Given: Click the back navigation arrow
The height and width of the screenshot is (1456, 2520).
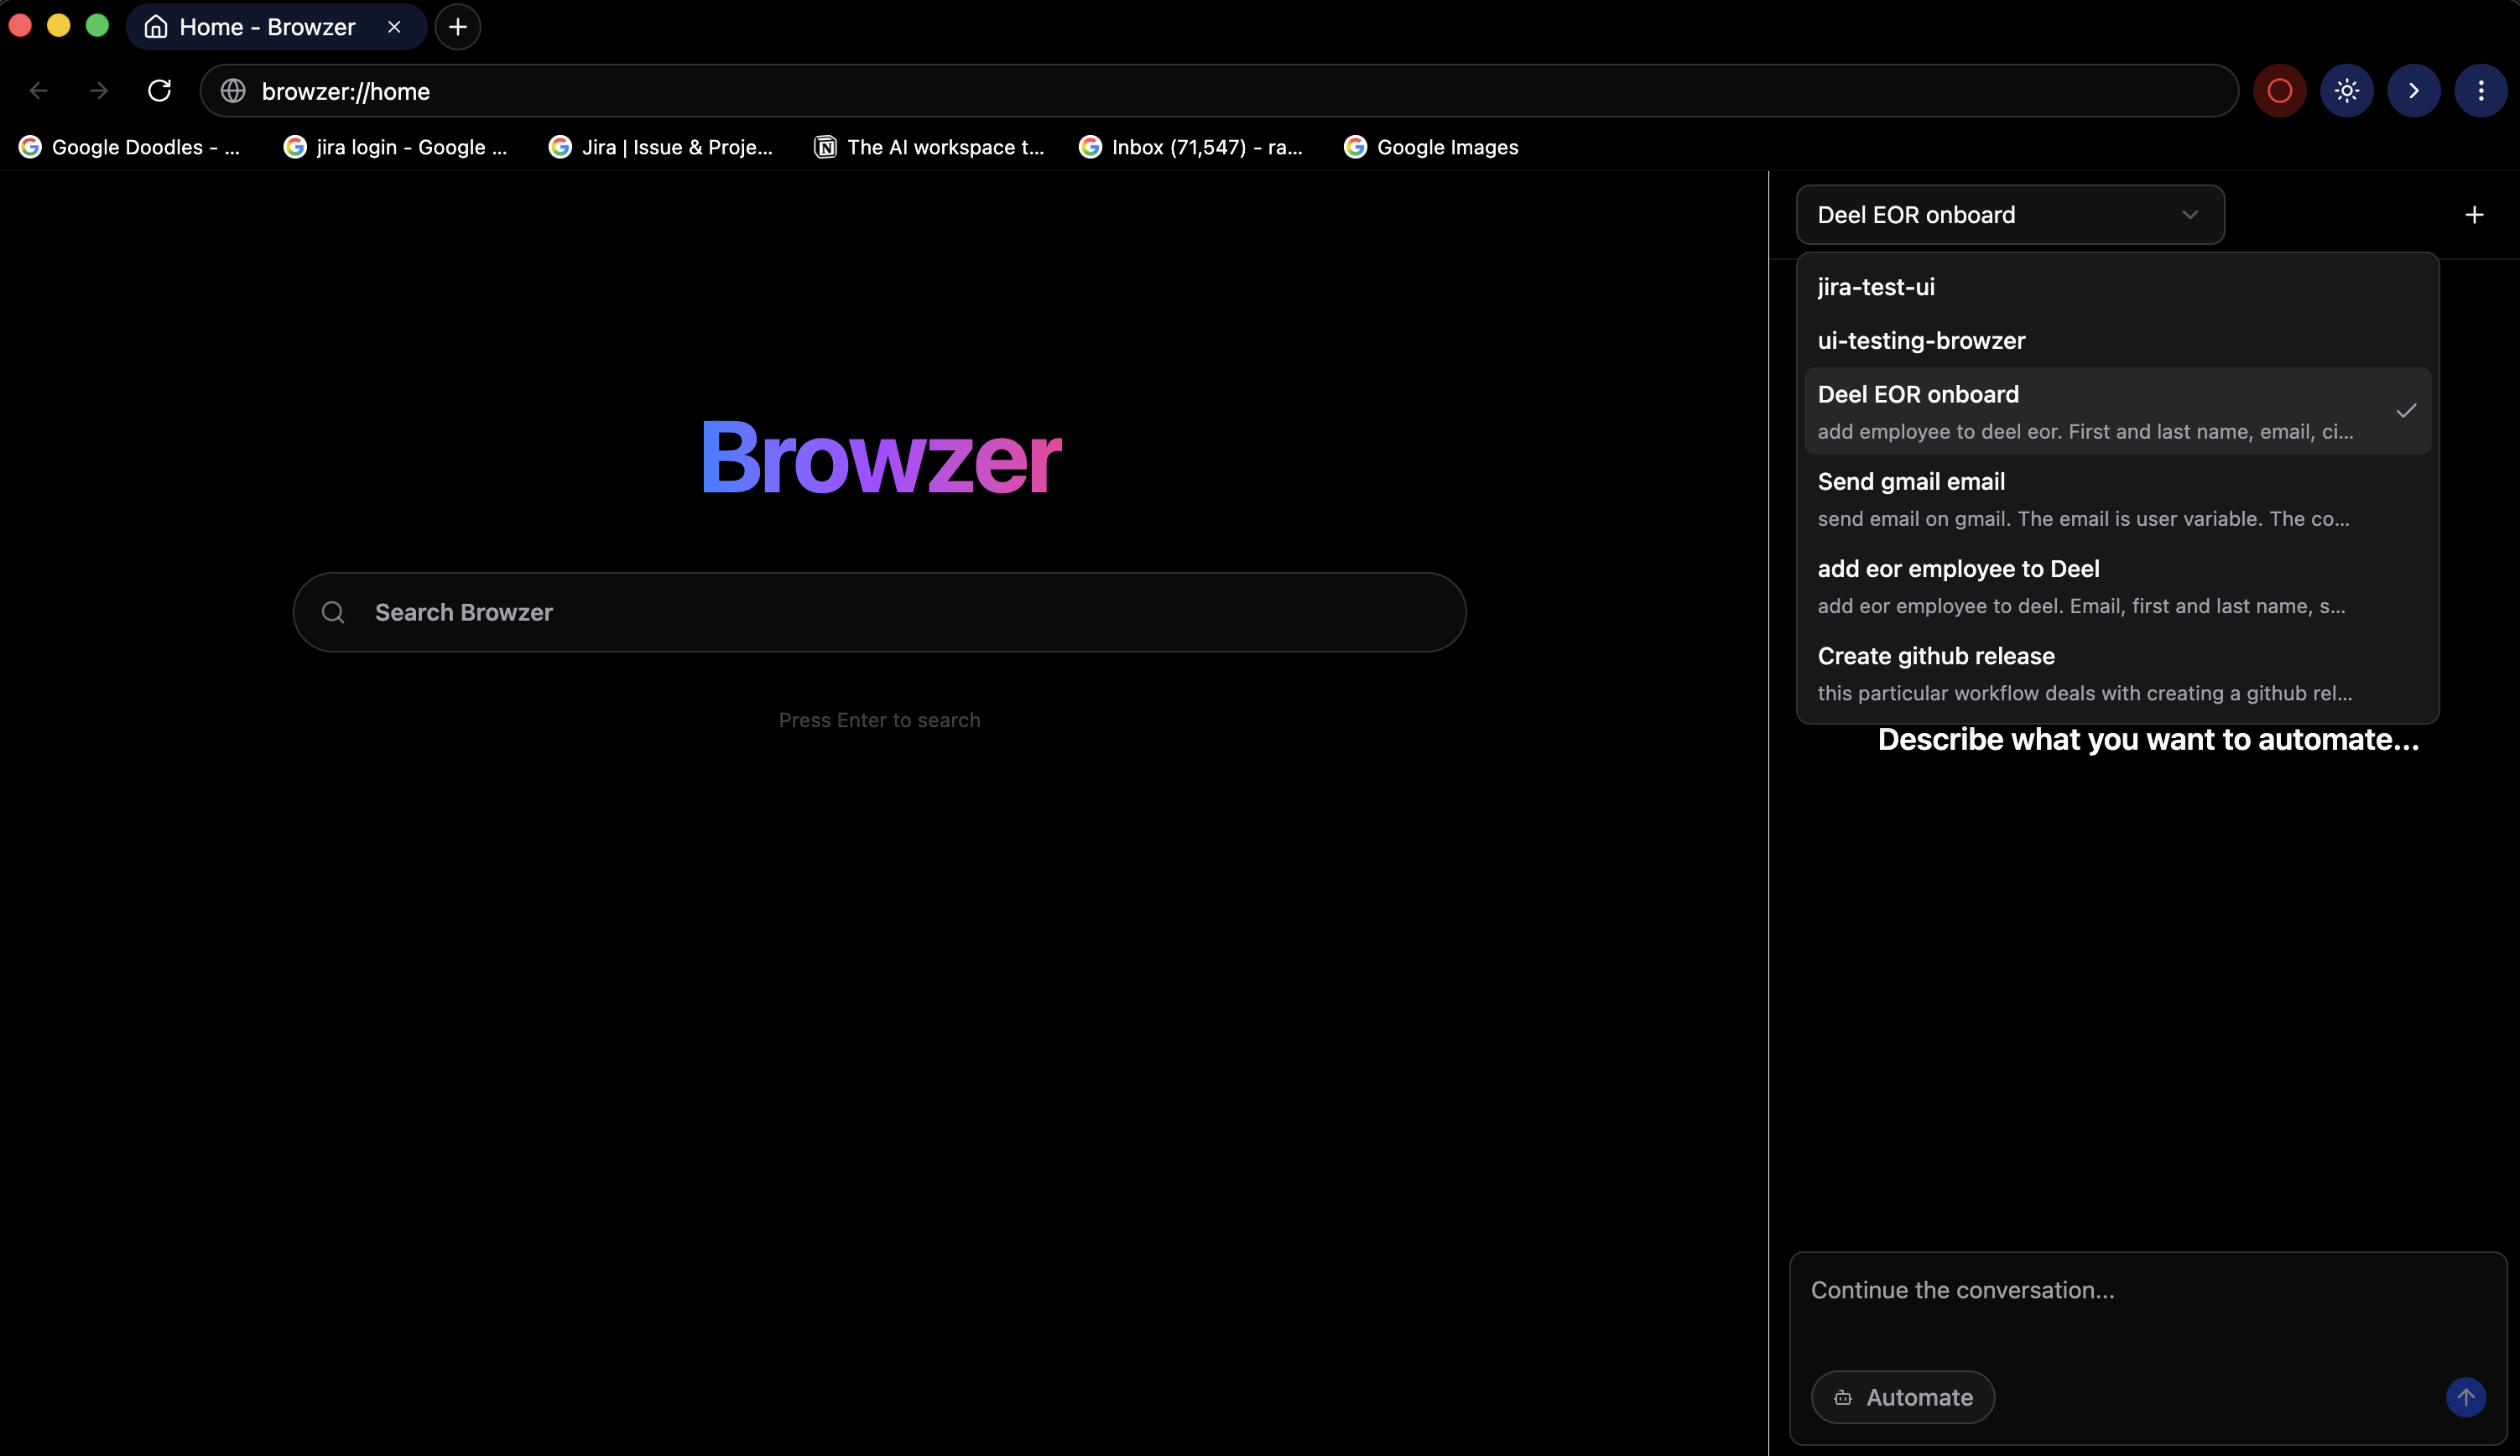Looking at the screenshot, I should tap(39, 90).
